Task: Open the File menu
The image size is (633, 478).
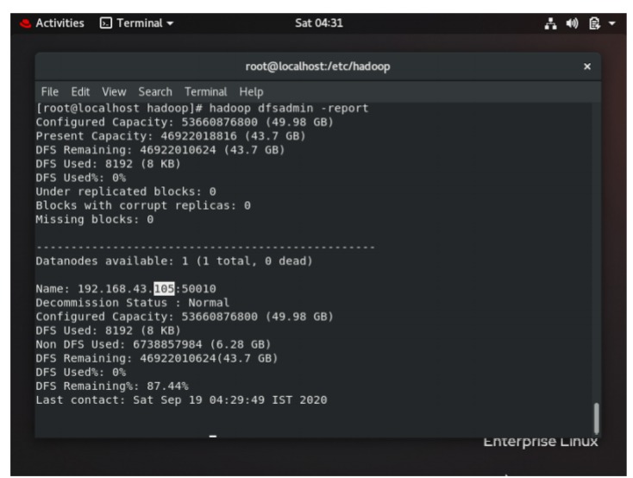Action: (50, 91)
